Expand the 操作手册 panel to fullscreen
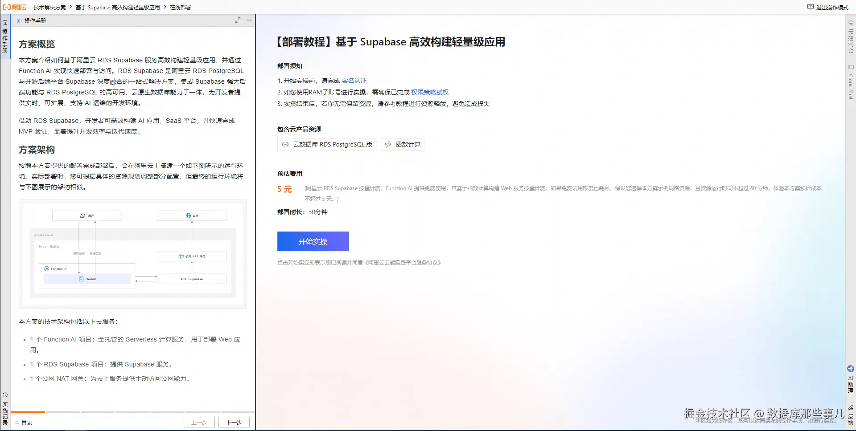The height and width of the screenshot is (431, 856). click(238, 20)
